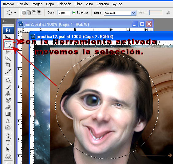173x164 pixels.
Task: Click ruler origin corner in jim2.psd window
Action: [x=20, y=30]
